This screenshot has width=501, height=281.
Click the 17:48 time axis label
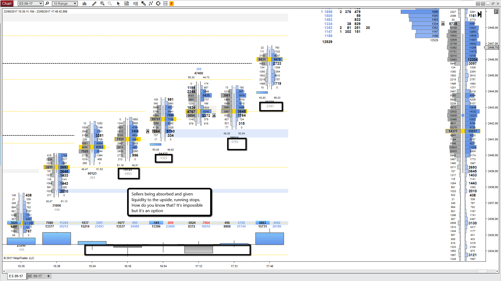click(270, 266)
